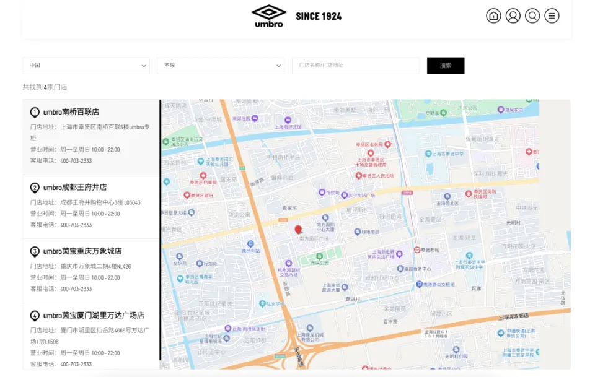The height and width of the screenshot is (377, 595).
Task: Click the 市民公园 park marker
Action: 320,256
